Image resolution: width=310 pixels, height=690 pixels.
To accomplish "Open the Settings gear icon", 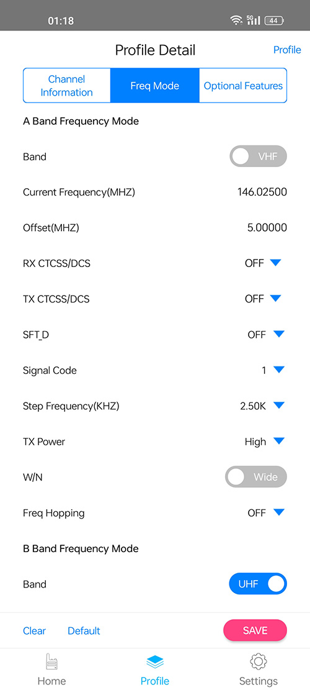I will click(x=258, y=662).
